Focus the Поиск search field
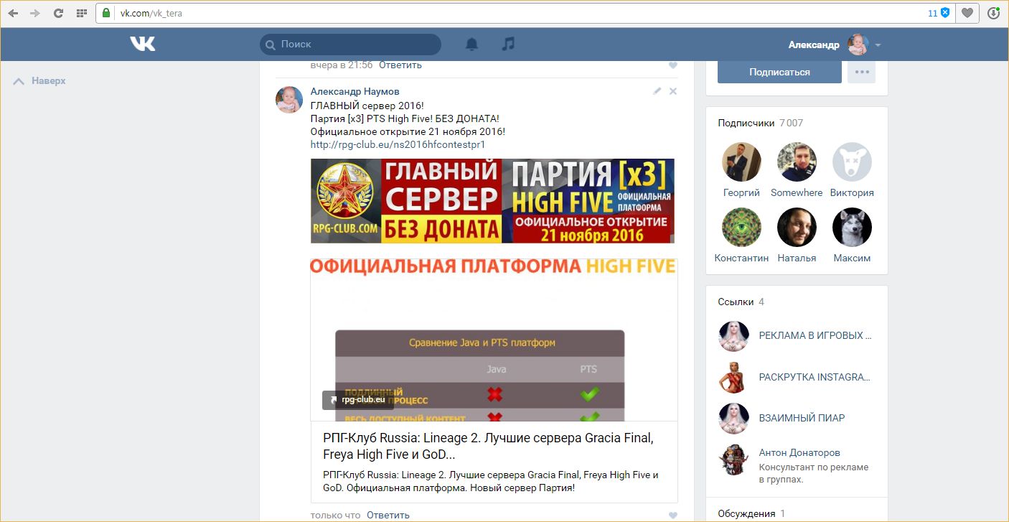This screenshot has width=1009, height=522. tap(350, 45)
